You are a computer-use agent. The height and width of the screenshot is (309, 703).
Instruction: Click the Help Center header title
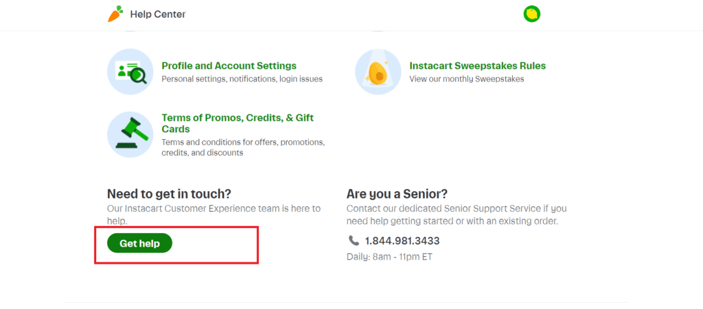[157, 14]
